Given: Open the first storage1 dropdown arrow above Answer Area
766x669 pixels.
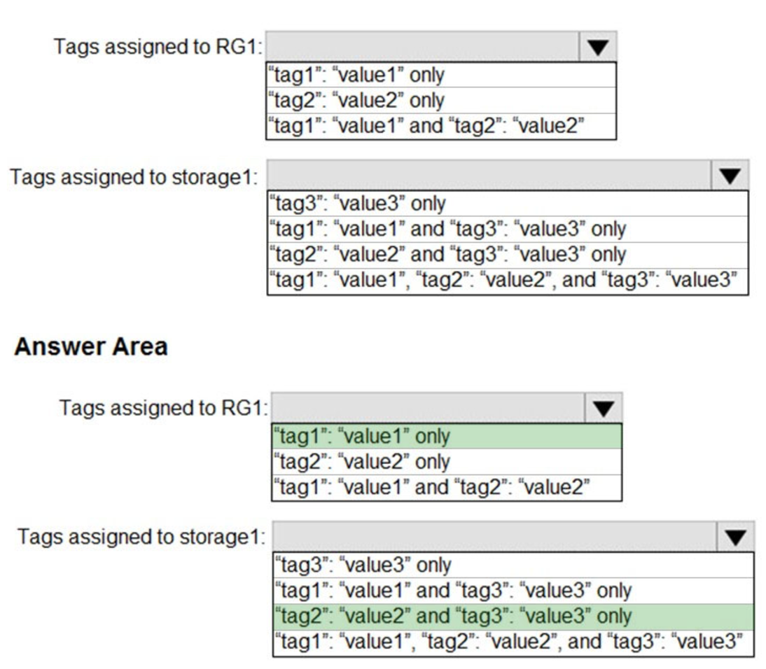Looking at the screenshot, I should click(730, 175).
